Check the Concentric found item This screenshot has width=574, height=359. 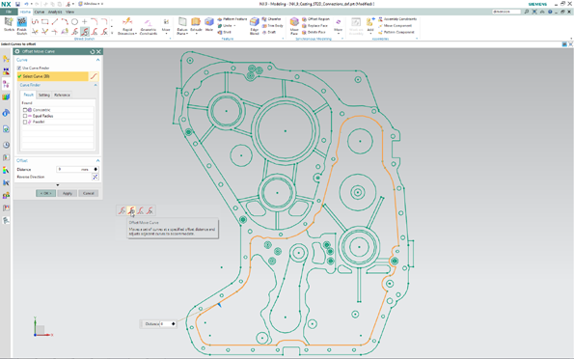pyautogui.click(x=25, y=110)
